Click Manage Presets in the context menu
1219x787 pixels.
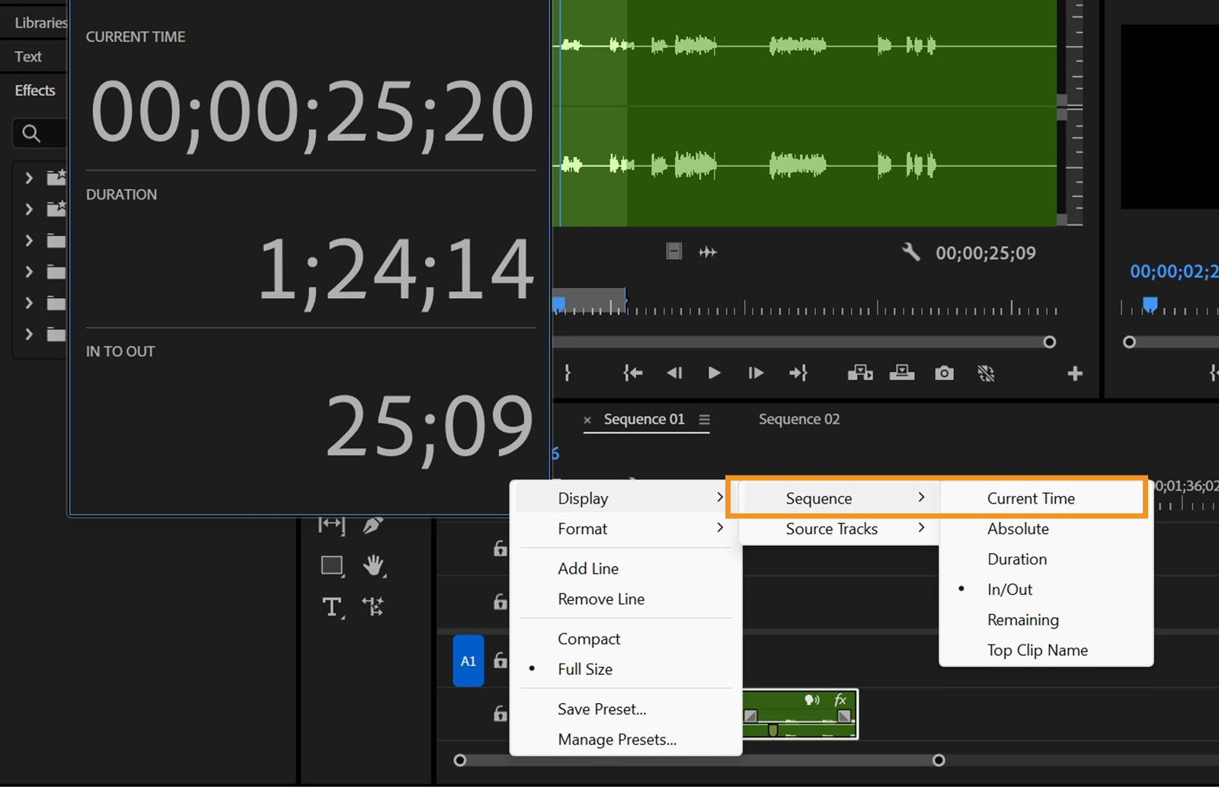pyautogui.click(x=617, y=739)
